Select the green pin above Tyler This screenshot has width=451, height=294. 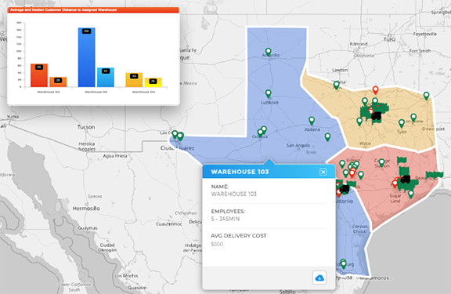(x=402, y=123)
